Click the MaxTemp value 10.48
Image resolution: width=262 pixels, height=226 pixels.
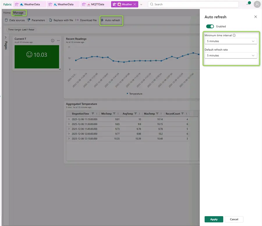[x=160, y=139]
